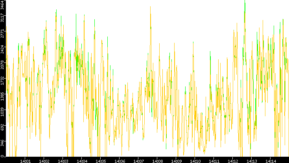Click the 14:02 time axis label
The width and height of the screenshot is (289, 163).
tap(44, 161)
